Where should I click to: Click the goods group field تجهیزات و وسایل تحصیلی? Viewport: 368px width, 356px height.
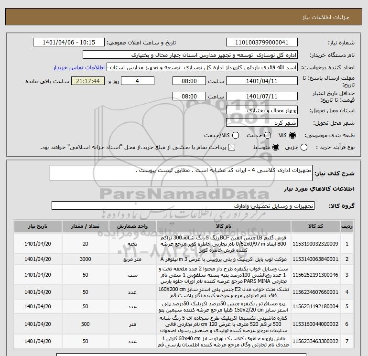coord(183,205)
